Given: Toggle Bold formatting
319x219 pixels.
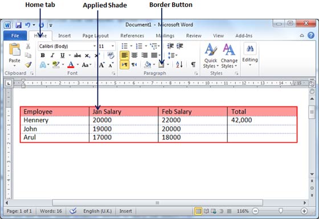Looking at the screenshot, I should [x=43, y=55].
